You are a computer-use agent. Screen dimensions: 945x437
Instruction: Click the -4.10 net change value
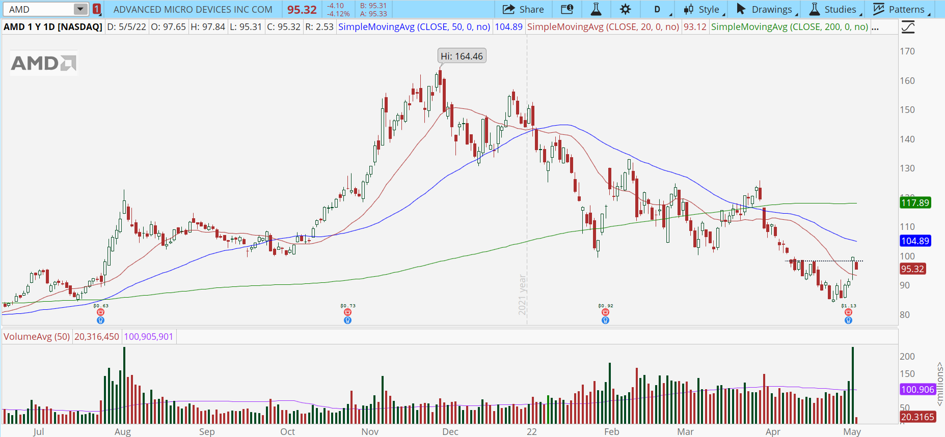coord(336,6)
